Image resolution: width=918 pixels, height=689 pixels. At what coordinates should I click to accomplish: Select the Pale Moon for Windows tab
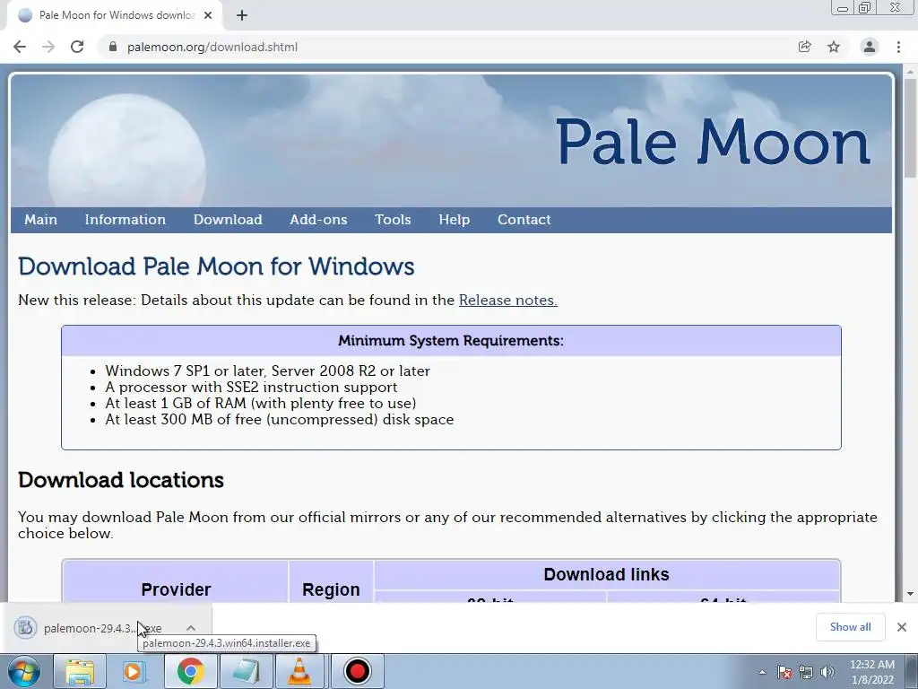point(116,15)
